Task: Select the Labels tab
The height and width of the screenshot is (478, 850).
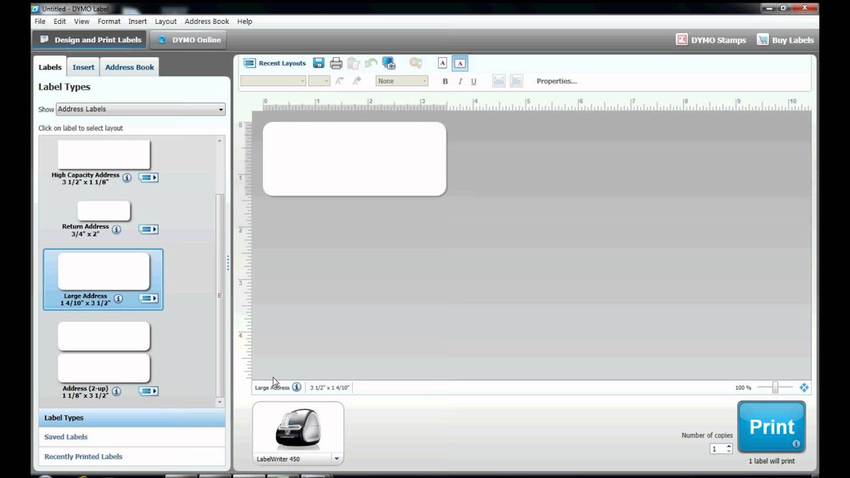Action: pos(50,67)
